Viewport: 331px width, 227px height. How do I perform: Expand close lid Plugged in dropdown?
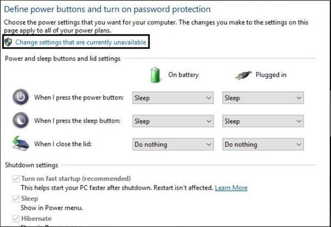[263, 145]
